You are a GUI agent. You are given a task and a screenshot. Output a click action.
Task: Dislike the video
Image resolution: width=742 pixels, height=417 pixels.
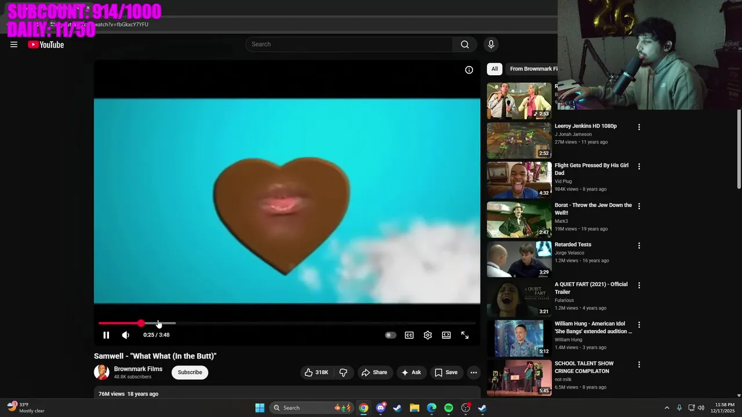343,372
